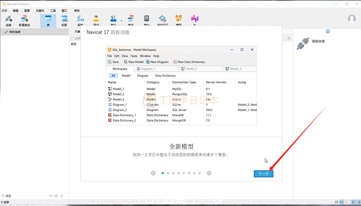This screenshot has width=361, height=206.
Task: Select the last pagination dot
Action: coord(200,173)
